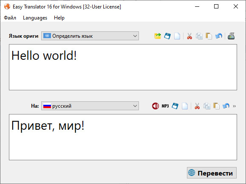Screen dimensions: 246x184
Task: Open the Help menu
Action: tap(59, 18)
